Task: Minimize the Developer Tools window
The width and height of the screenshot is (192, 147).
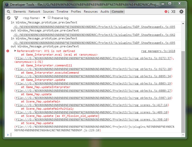Action: 163,4
